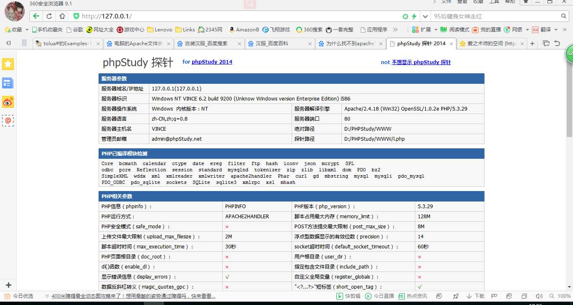573x305 pixels.
Task: Show more bookmarks with double chevron
Action: pyautogui.click(x=395, y=30)
